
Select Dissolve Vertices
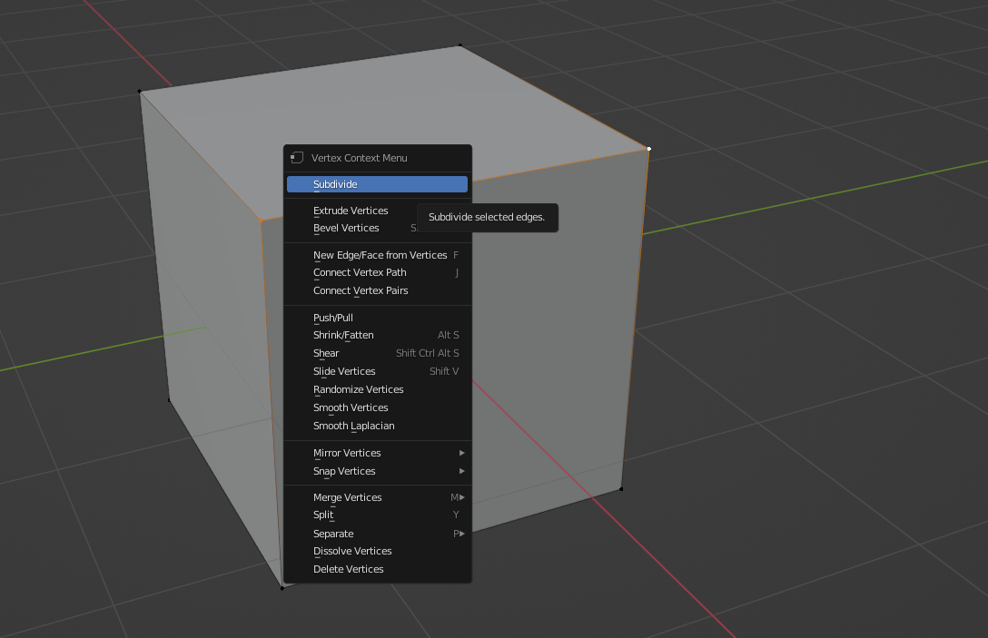(x=377, y=551)
